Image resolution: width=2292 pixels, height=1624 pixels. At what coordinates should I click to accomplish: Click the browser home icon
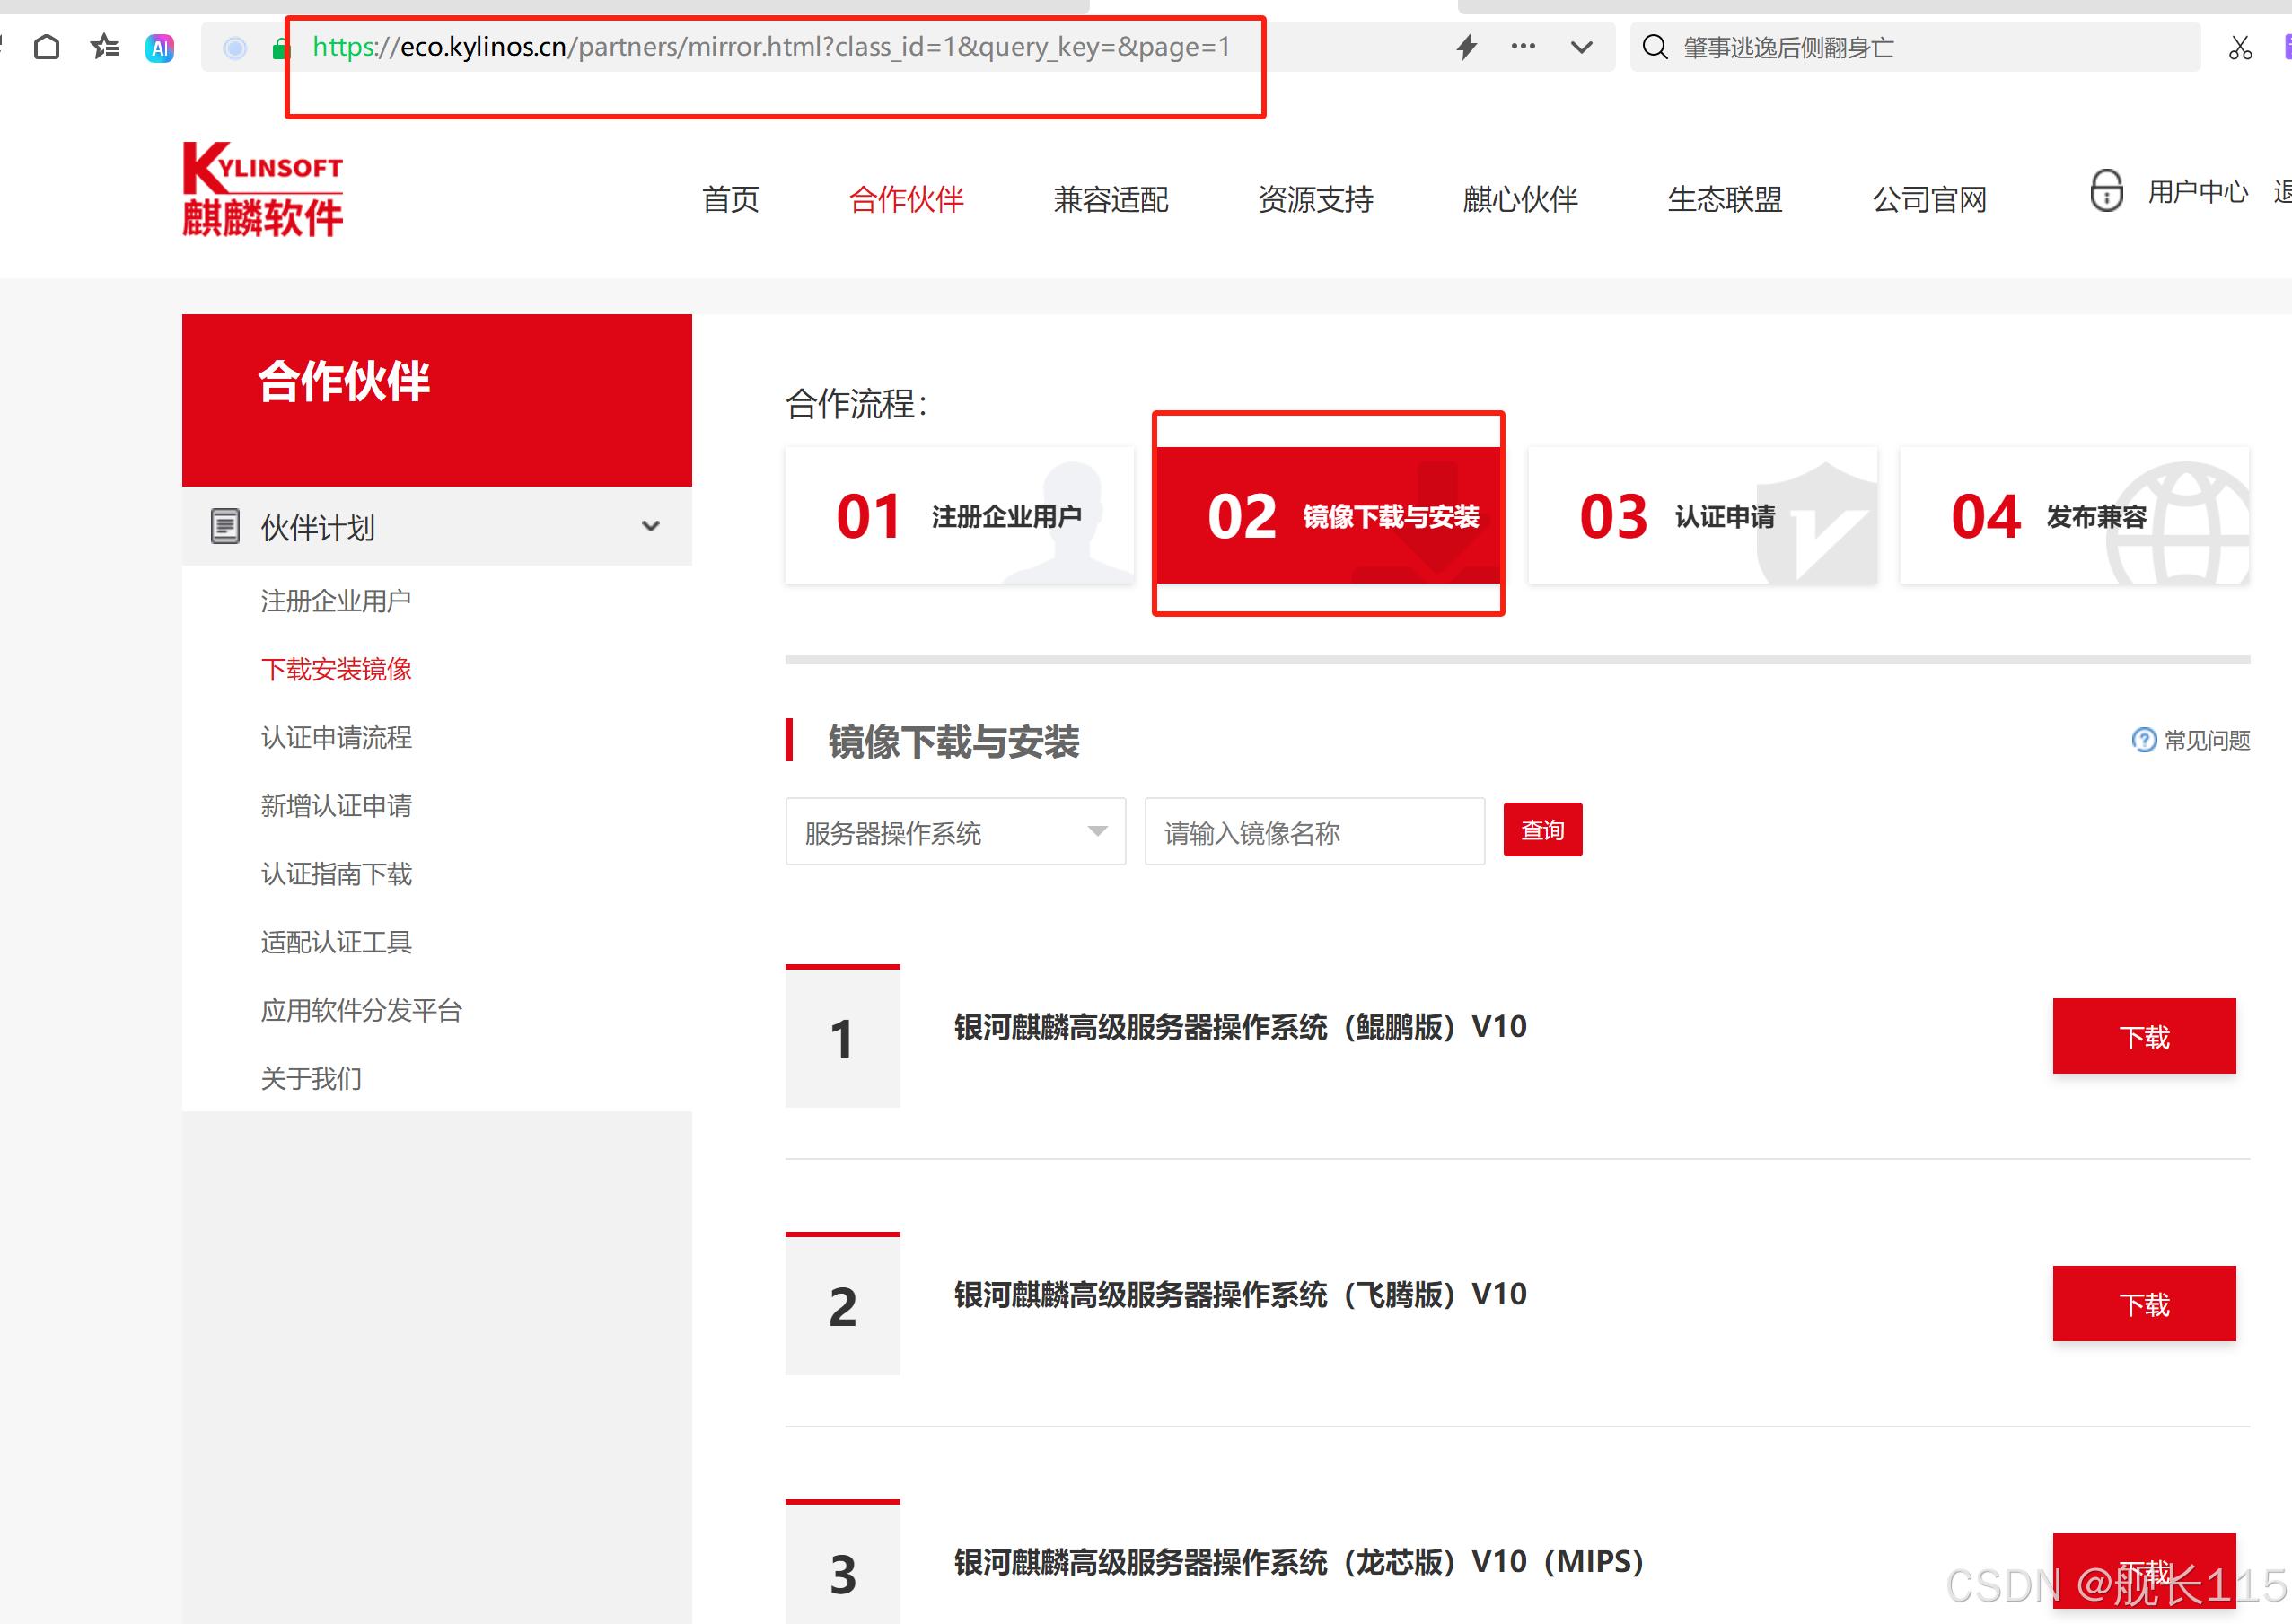[x=47, y=47]
